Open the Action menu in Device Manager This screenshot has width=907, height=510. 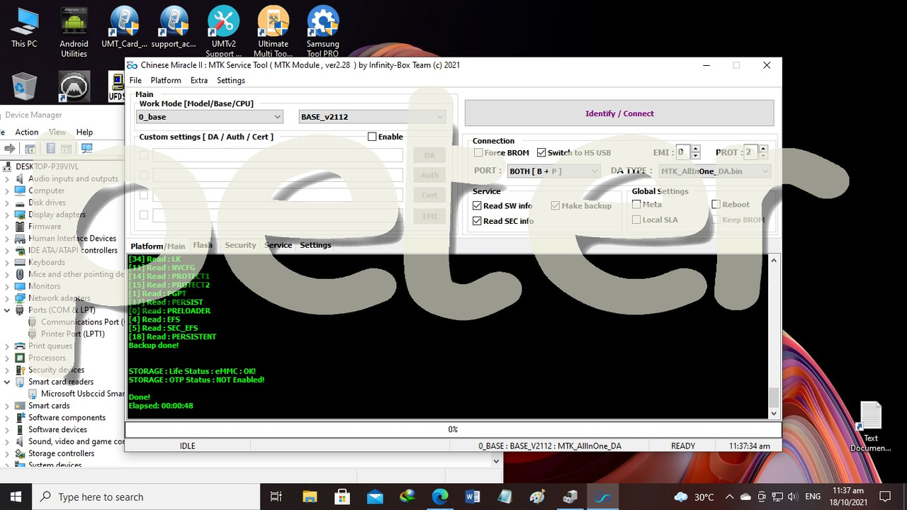point(27,132)
